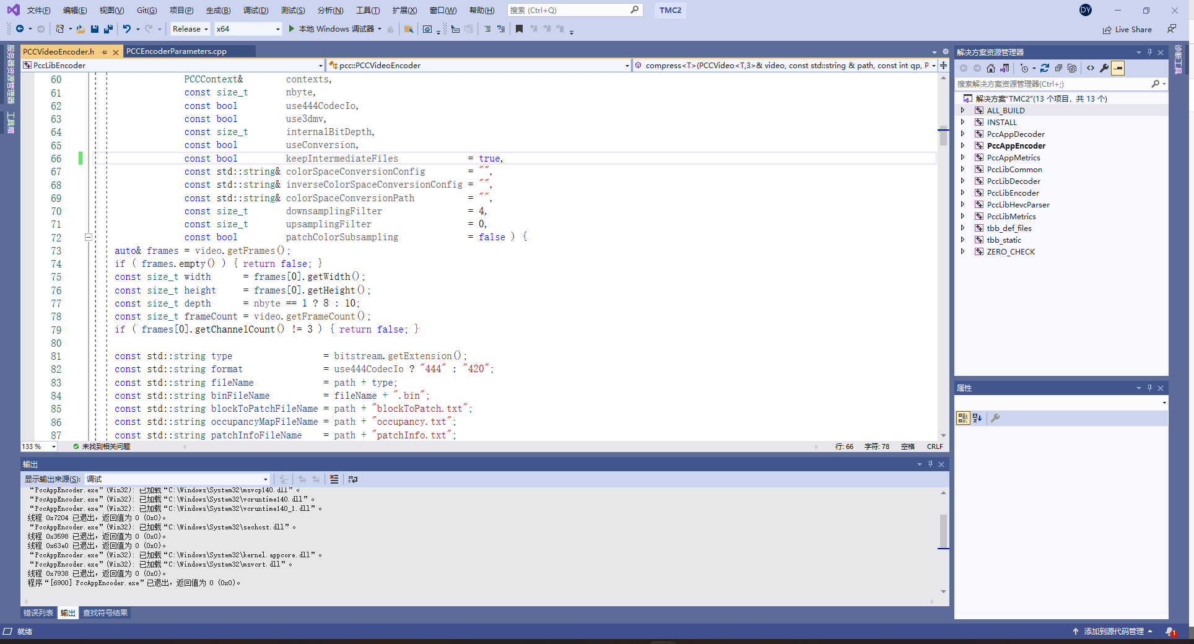Click 添加到源代码管理 in the status bar
Screen dimensions: 1194x644
1113,632
